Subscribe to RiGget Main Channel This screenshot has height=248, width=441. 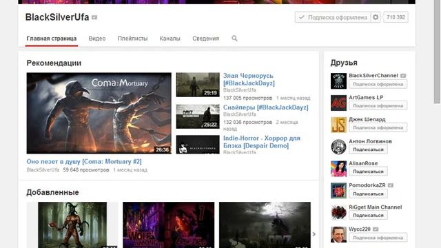click(368, 216)
